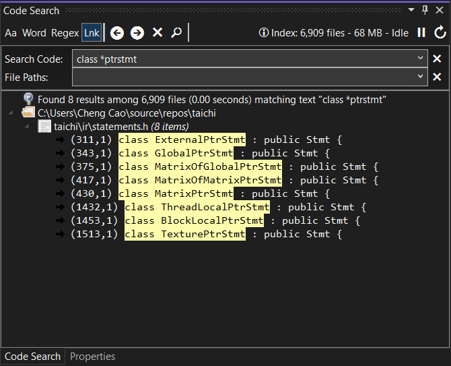Pause indexing with the pause icon
Screen dimensions: 451x366
(x=421, y=32)
